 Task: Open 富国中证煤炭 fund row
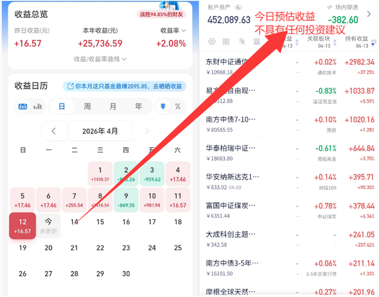[289, 210]
